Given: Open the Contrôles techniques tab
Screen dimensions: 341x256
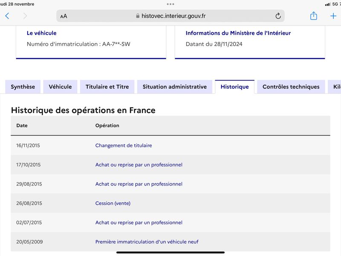Looking at the screenshot, I should [291, 87].
